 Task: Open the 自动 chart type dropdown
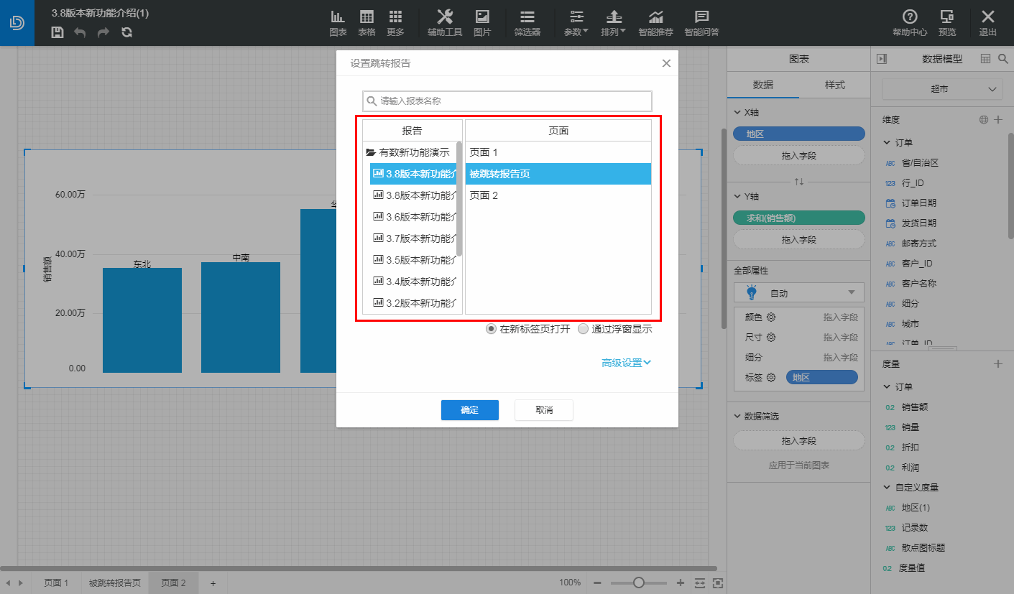click(x=799, y=292)
